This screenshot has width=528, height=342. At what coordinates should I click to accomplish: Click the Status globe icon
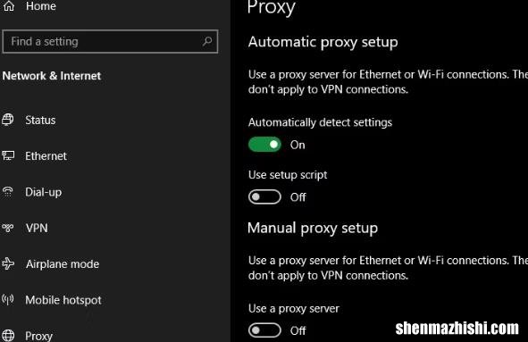8,120
